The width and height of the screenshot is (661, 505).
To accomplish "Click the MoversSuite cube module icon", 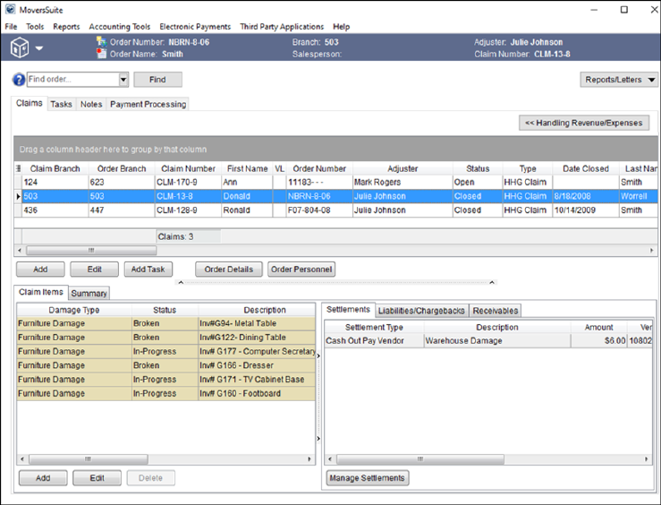I will [x=20, y=48].
